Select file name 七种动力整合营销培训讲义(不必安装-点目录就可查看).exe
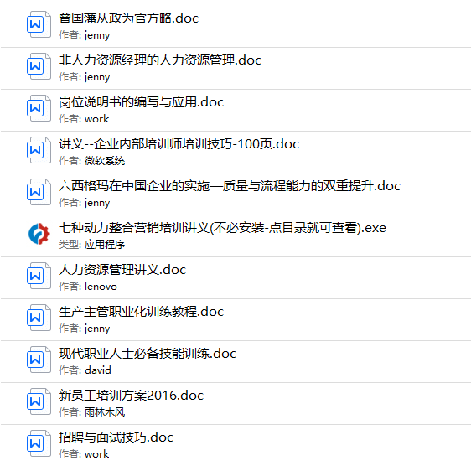 coord(222,228)
